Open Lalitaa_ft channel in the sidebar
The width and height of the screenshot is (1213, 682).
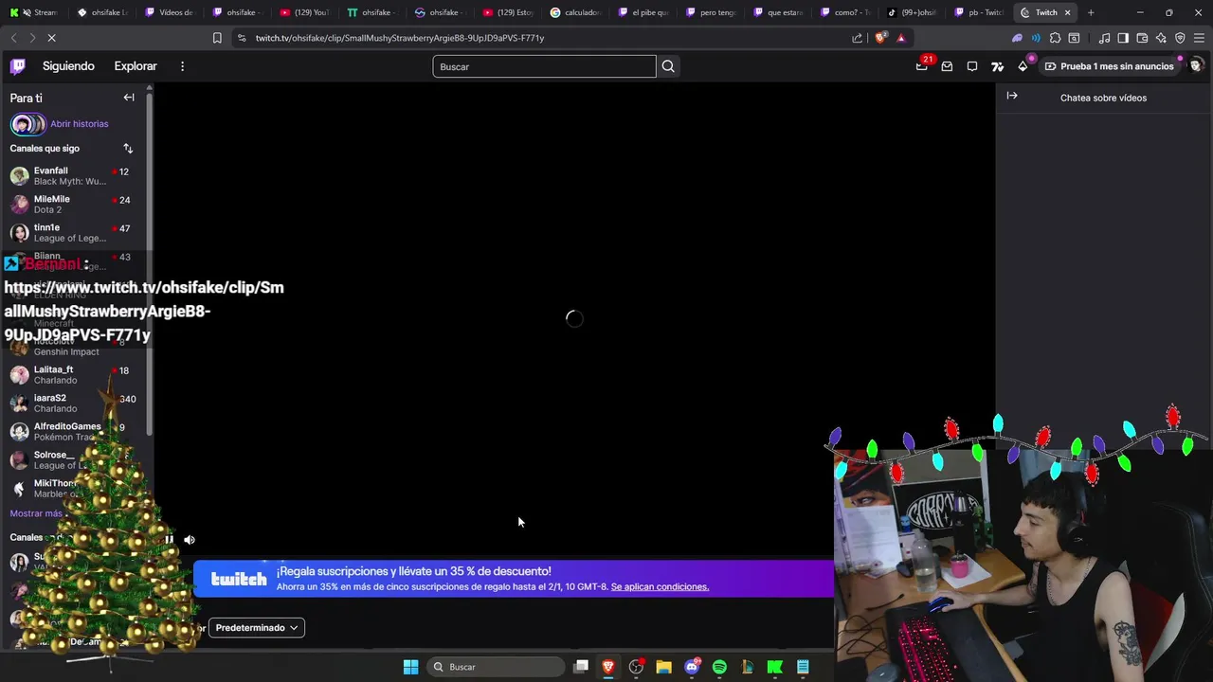pyautogui.click(x=75, y=374)
